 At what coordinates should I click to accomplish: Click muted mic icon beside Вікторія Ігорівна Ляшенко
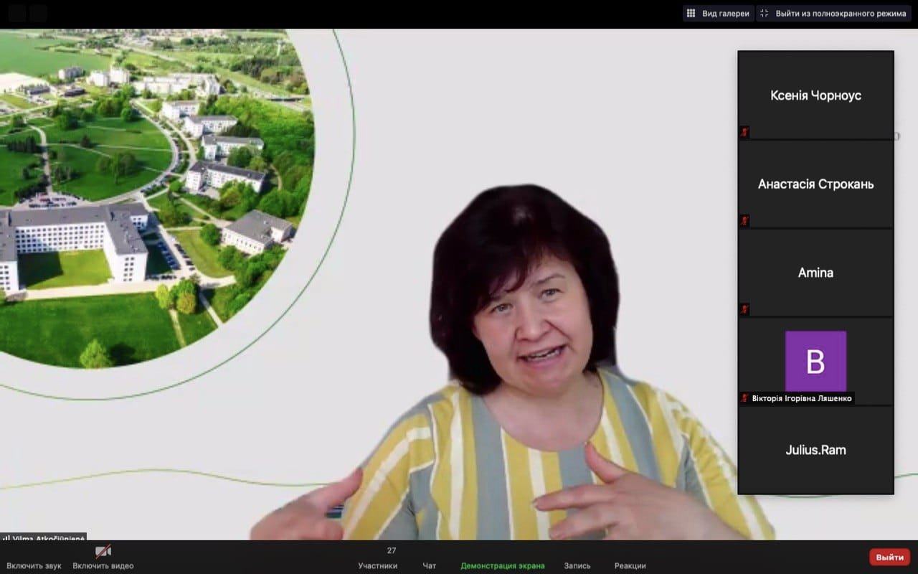coord(744,398)
